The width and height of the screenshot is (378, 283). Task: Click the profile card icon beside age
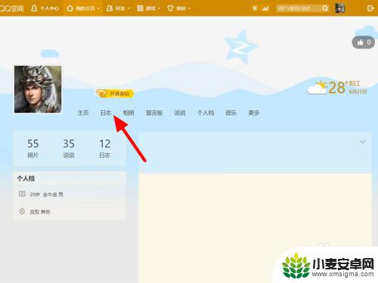tap(22, 194)
